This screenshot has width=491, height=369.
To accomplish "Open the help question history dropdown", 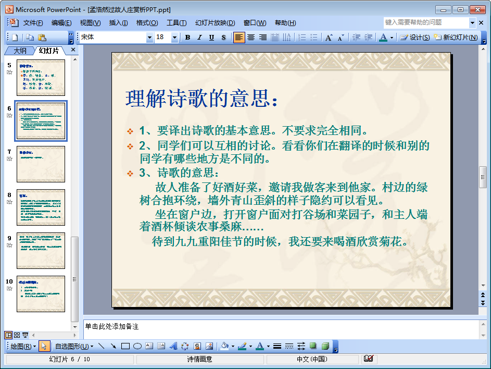I will [472, 22].
